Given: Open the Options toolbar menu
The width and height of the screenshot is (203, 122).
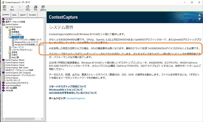Looking at the screenshot, I should click(x=43, y=8).
